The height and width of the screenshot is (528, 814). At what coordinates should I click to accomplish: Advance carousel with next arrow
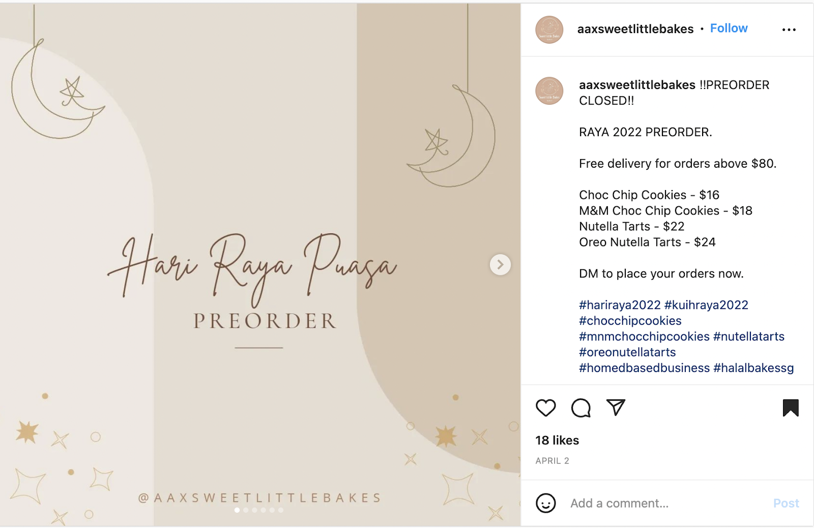point(500,265)
